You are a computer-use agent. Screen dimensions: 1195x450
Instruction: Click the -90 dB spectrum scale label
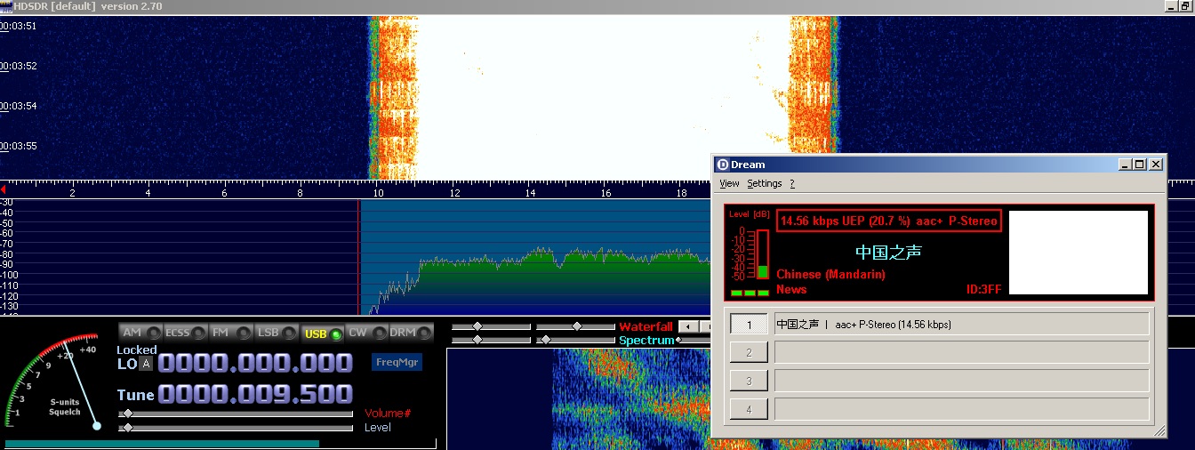point(7,264)
